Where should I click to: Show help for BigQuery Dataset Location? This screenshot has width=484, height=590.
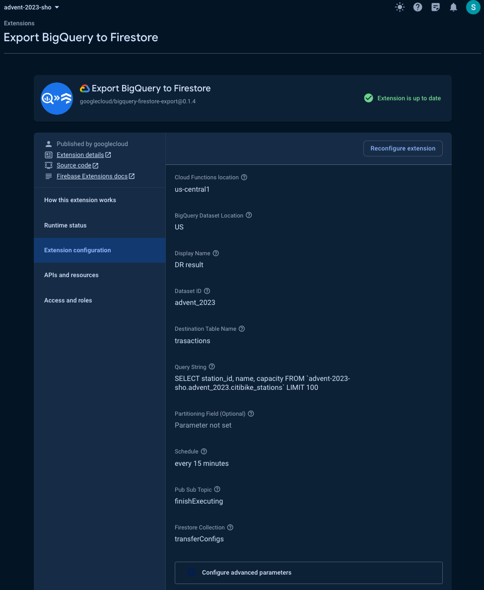(x=249, y=215)
